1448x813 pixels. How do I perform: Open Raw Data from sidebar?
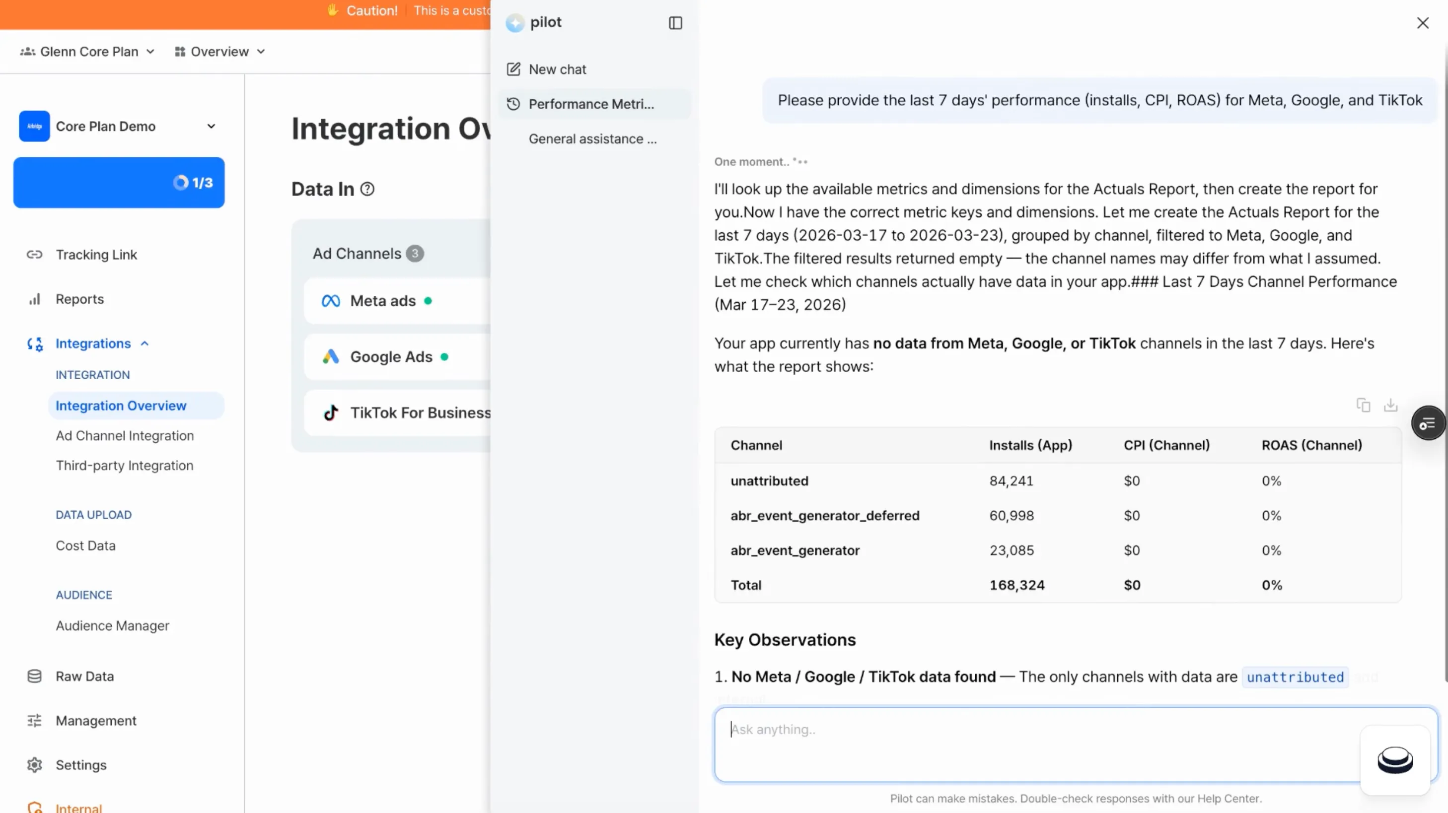(84, 676)
